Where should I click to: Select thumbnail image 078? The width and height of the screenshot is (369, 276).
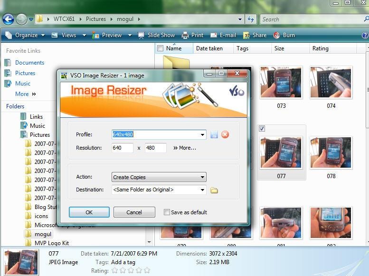pyautogui.click(x=331, y=152)
